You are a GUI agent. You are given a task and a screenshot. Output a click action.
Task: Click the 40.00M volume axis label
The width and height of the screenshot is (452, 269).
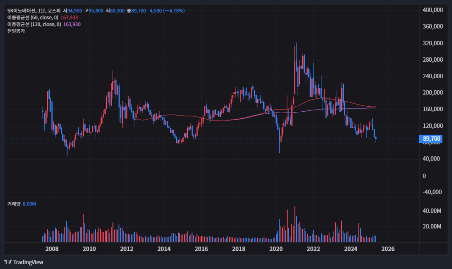pyautogui.click(x=432, y=211)
